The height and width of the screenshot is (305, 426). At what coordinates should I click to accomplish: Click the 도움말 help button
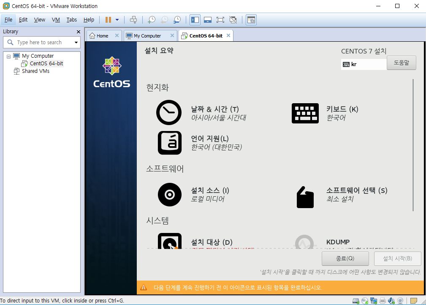(x=401, y=63)
